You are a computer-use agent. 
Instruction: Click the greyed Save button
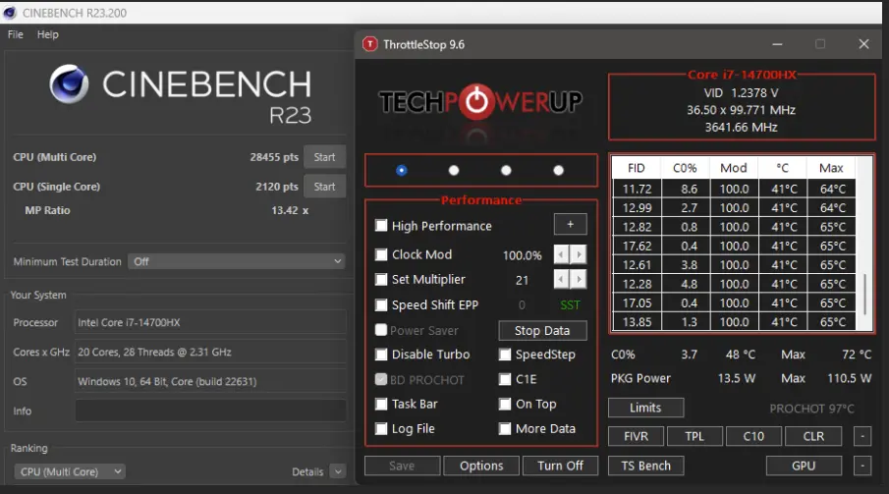[x=402, y=466]
